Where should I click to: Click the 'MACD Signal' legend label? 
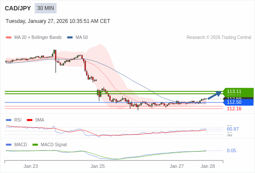point(54,144)
